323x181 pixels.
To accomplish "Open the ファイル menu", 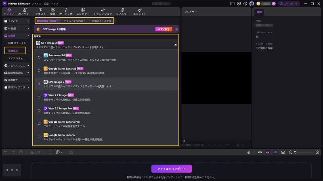I will pyautogui.click(x=36, y=4).
